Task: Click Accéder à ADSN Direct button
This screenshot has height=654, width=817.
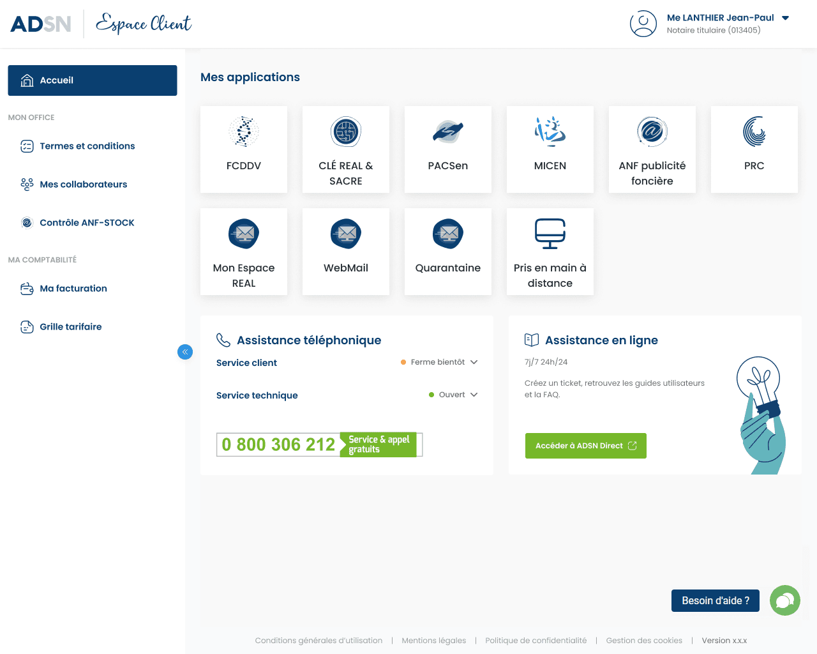Action: (586, 446)
